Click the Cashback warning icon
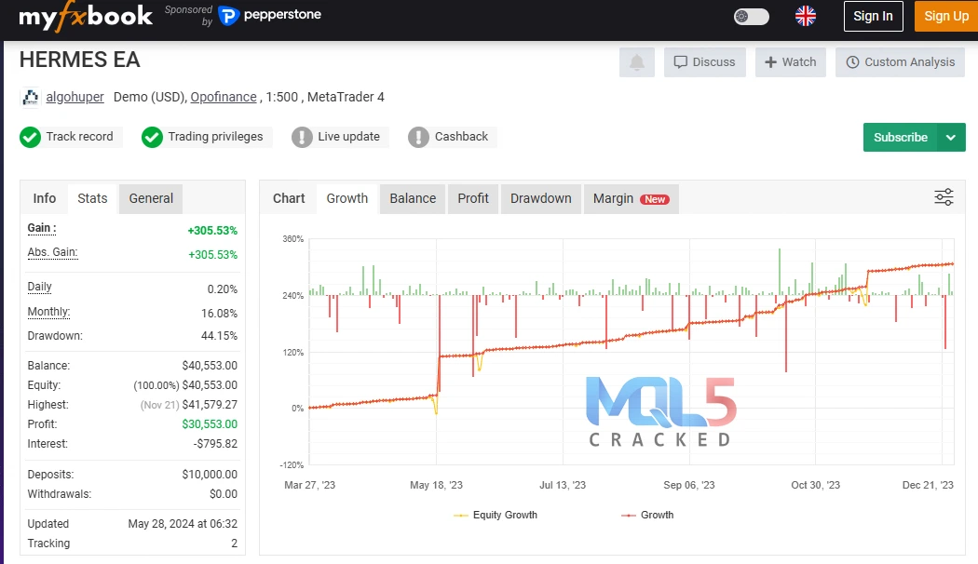The image size is (978, 564). [x=418, y=137]
